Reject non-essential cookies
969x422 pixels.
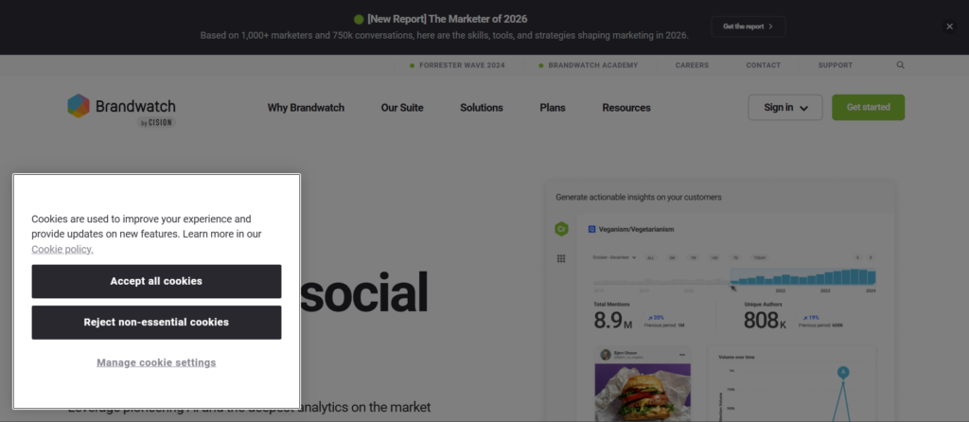156,322
